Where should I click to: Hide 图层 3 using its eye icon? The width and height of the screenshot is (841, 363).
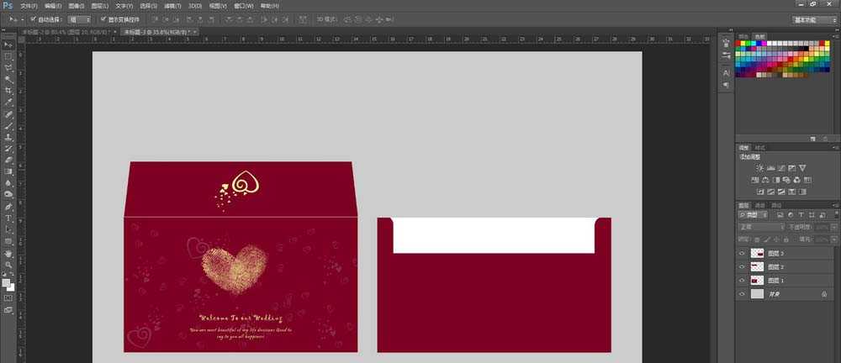pos(742,253)
